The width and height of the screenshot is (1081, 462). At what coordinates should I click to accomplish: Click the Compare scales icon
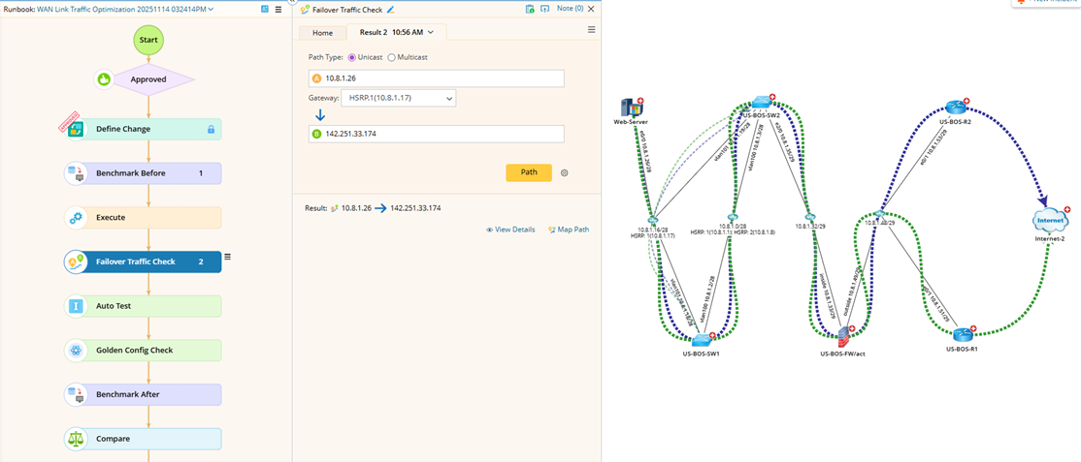pyautogui.click(x=75, y=439)
